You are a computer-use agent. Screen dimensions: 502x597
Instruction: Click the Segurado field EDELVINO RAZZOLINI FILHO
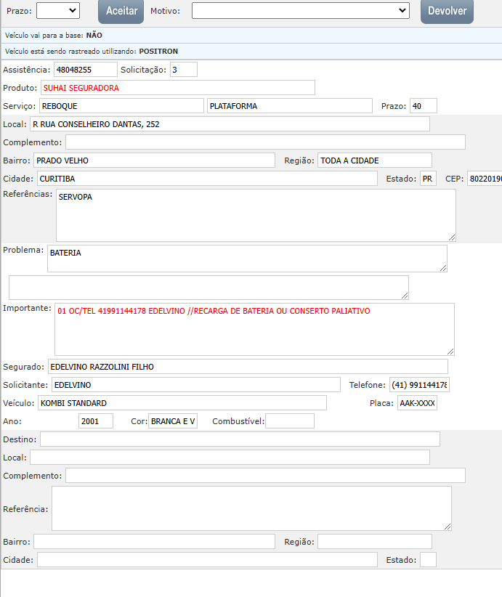pos(248,367)
